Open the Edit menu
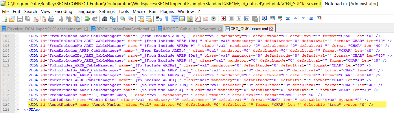 (x=16, y=12)
